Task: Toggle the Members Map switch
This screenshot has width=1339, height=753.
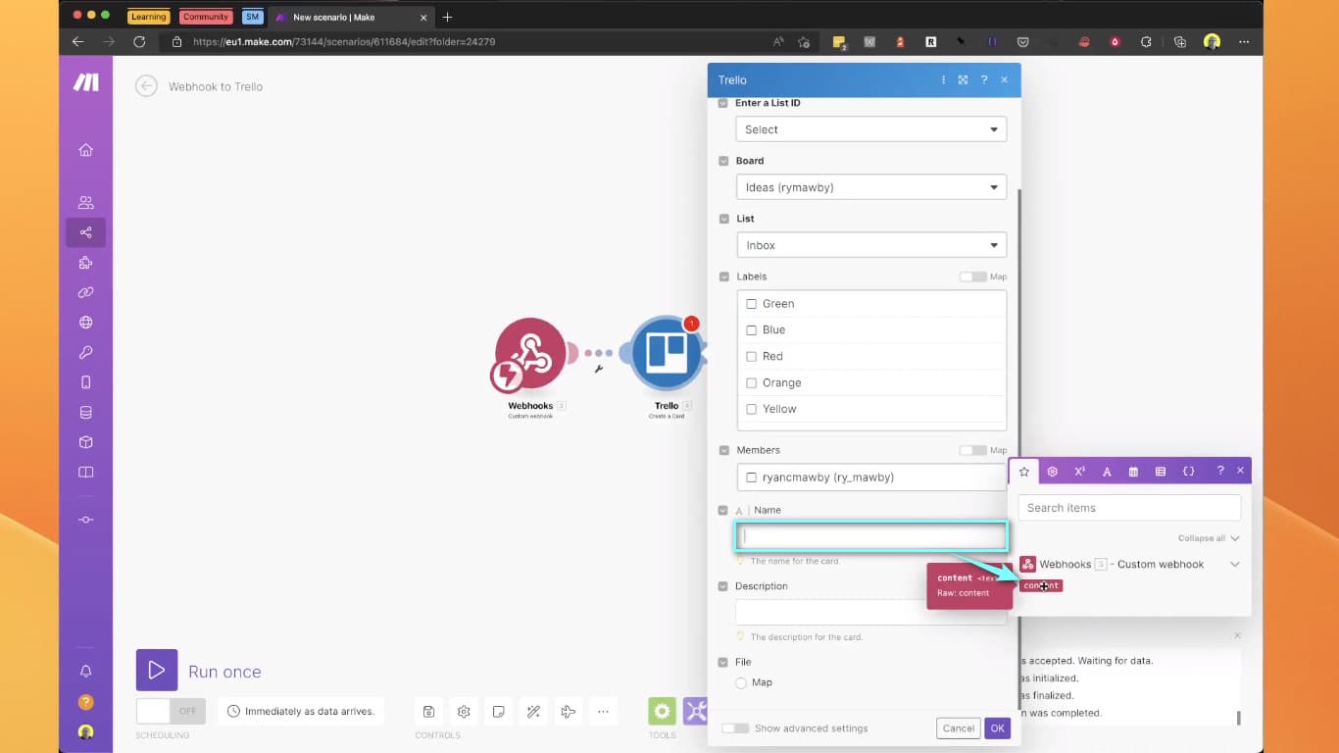Action: coord(972,450)
